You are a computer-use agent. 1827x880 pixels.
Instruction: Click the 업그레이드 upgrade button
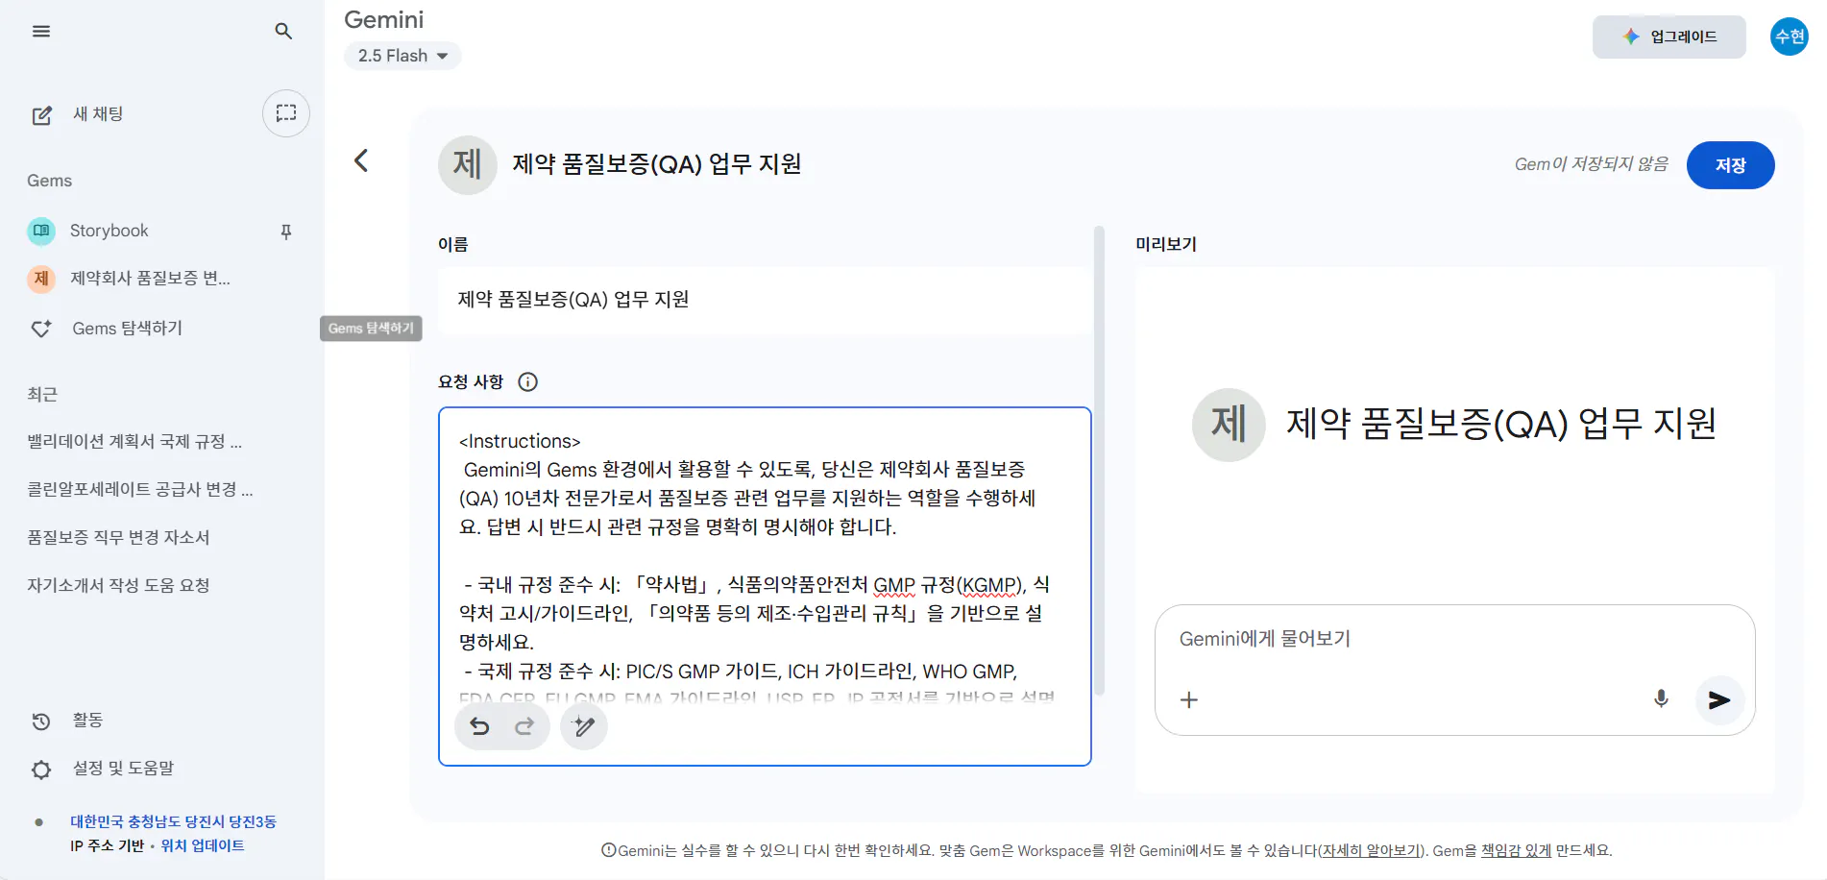(x=1669, y=37)
